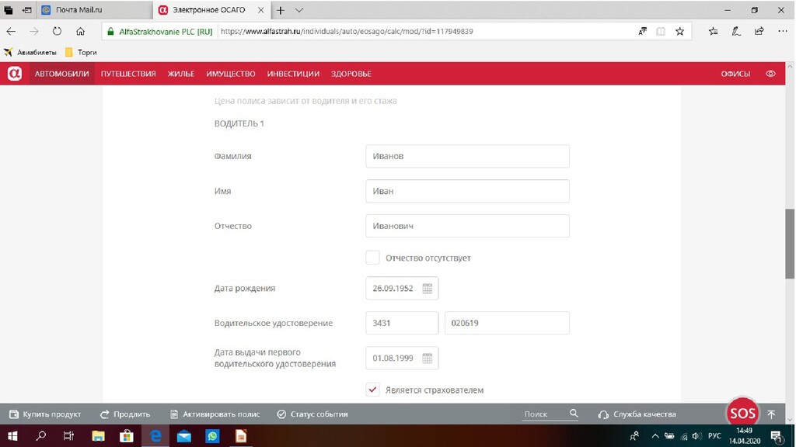
Task: Close the Электронное ОСАГО tab
Action: click(261, 10)
